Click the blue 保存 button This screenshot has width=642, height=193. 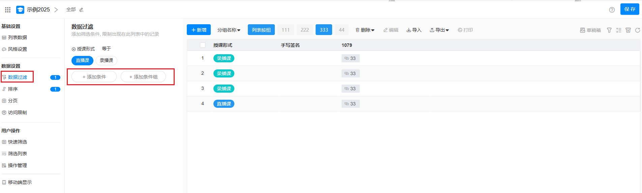point(630,9)
